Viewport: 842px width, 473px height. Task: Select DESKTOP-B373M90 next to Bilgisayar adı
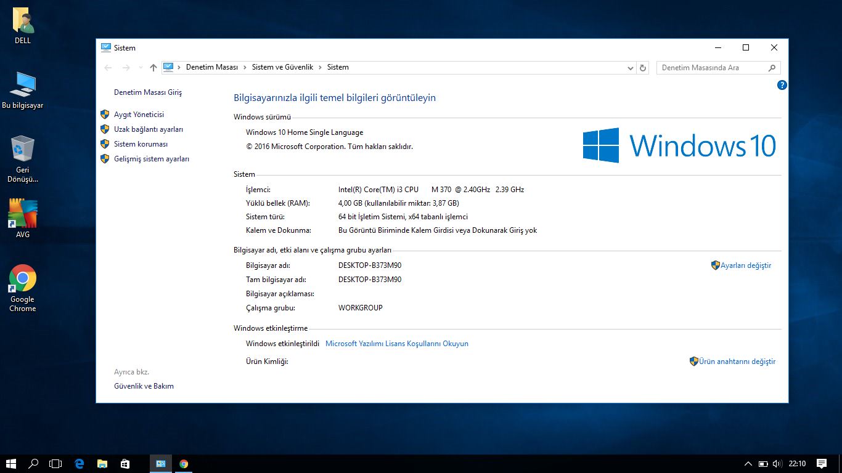point(370,265)
